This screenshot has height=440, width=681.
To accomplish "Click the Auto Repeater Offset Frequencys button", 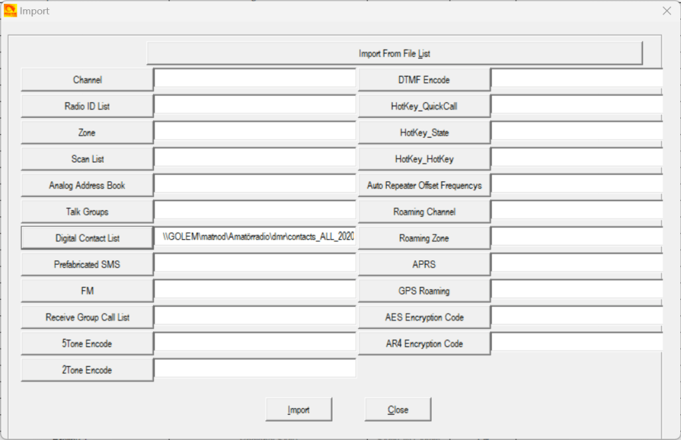I will pos(424,185).
